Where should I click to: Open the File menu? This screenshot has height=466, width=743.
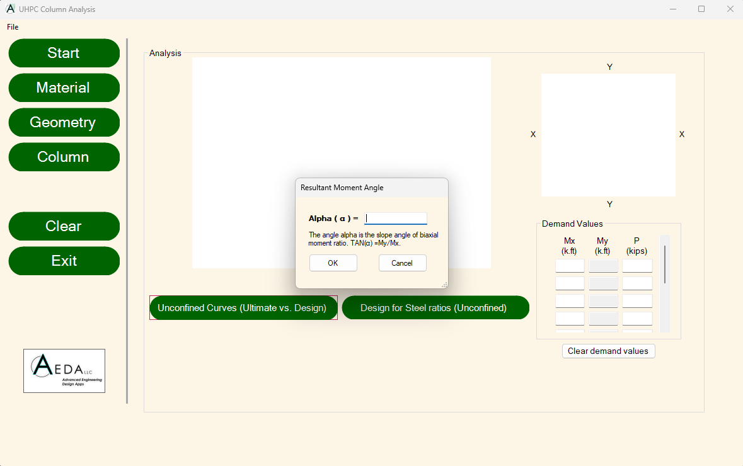(13, 27)
